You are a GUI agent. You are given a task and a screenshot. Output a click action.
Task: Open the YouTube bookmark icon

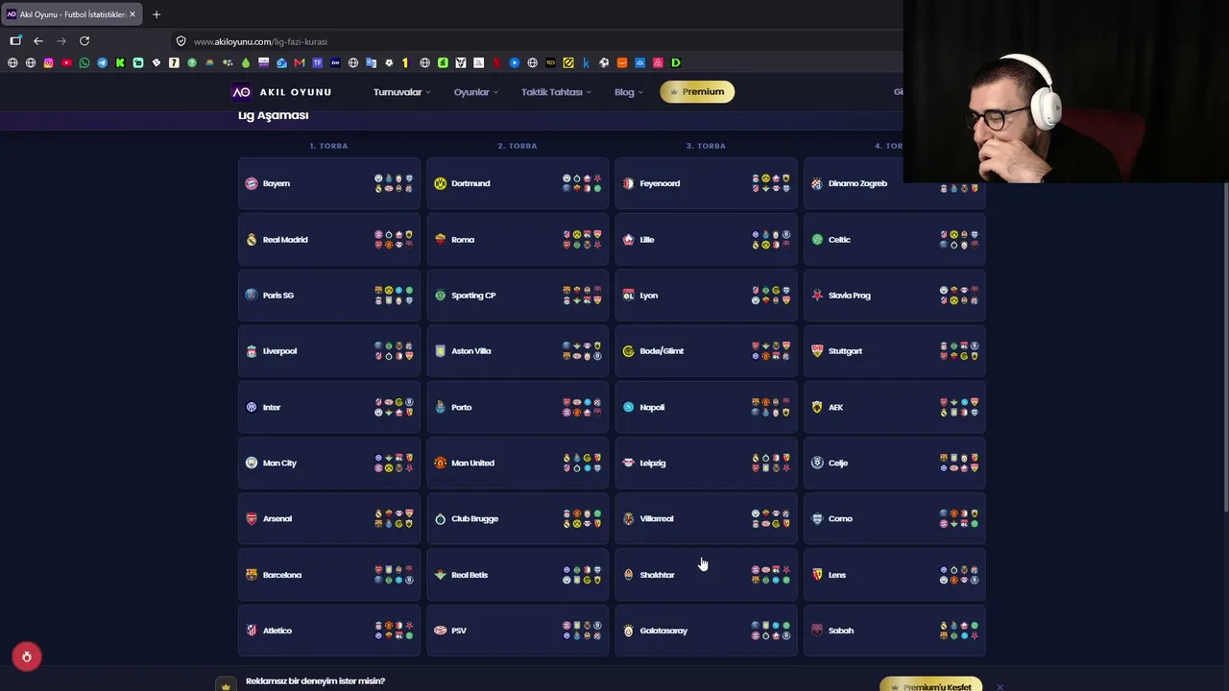(66, 63)
